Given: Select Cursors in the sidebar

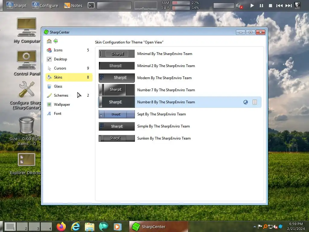Looking at the screenshot, I should [69, 68].
